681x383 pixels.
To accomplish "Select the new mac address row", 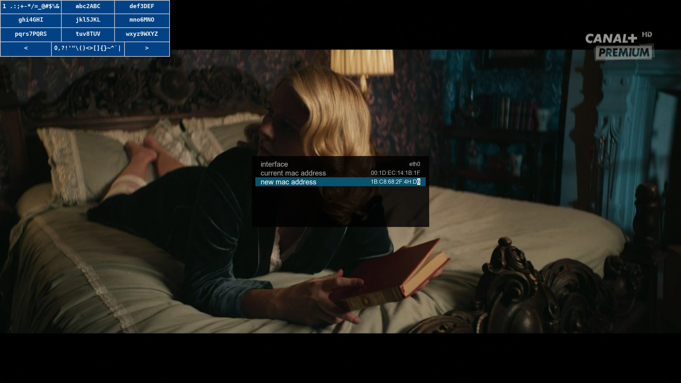I will pos(340,182).
